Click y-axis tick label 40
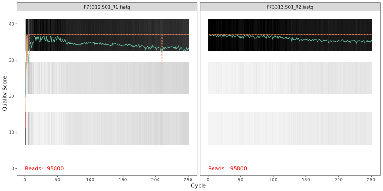Image resolution: width=383 pixels, height=191 pixels. click(x=11, y=24)
